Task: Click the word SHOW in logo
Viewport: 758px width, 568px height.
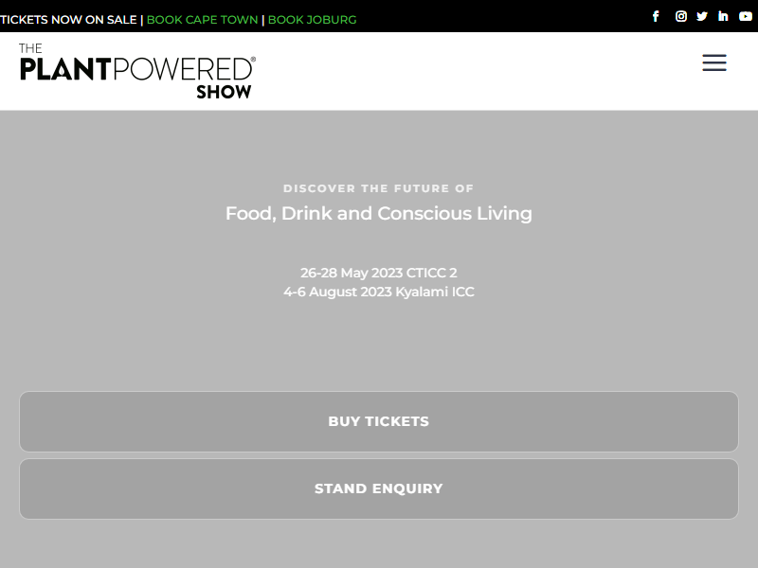Action: coord(224,92)
